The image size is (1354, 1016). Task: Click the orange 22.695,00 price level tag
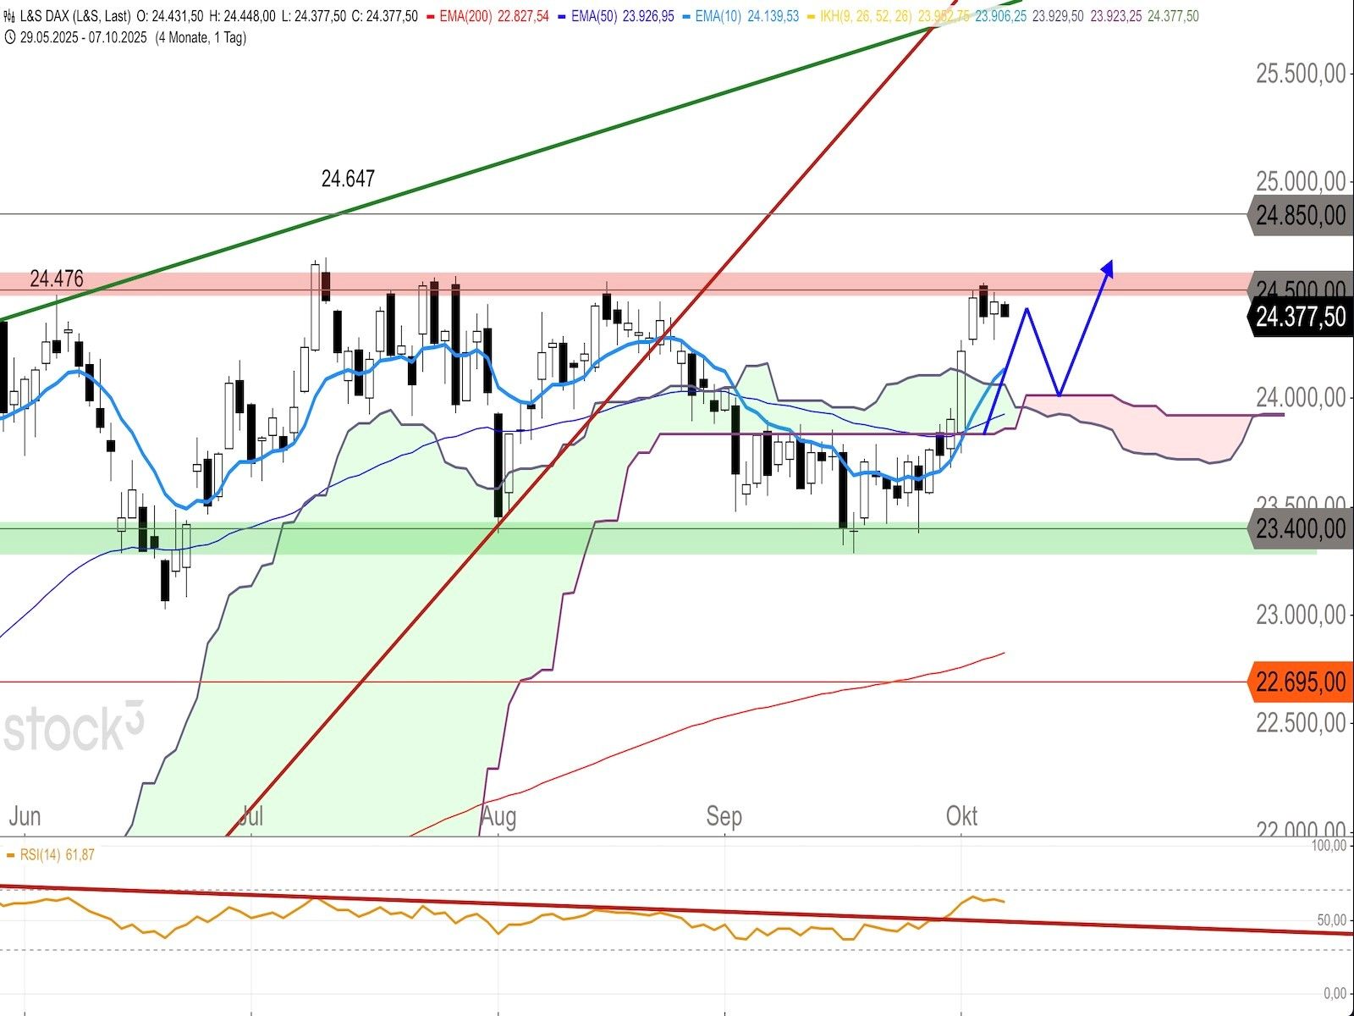pyautogui.click(x=1298, y=682)
